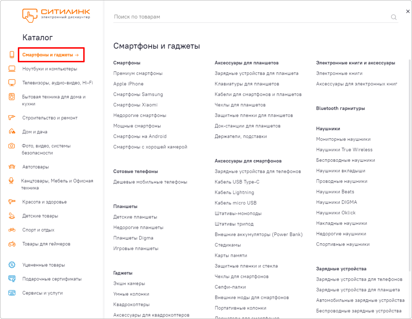
Task: Click the bicycle icon for Спорт и отдых
Action: (12, 230)
